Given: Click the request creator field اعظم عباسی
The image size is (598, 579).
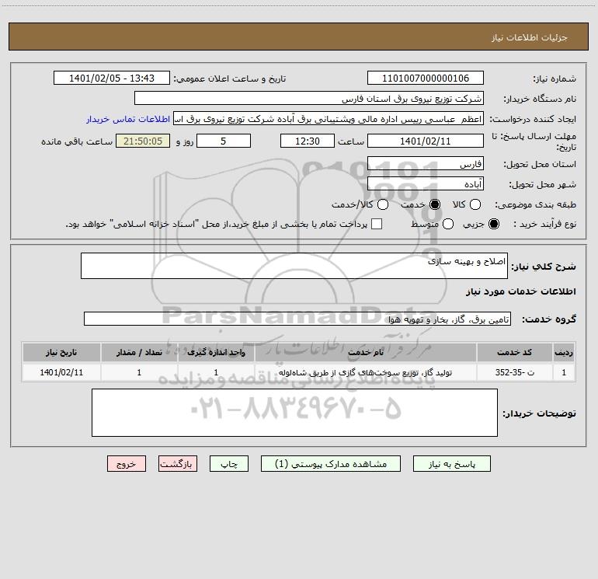Looking at the screenshot, I should 329,119.
